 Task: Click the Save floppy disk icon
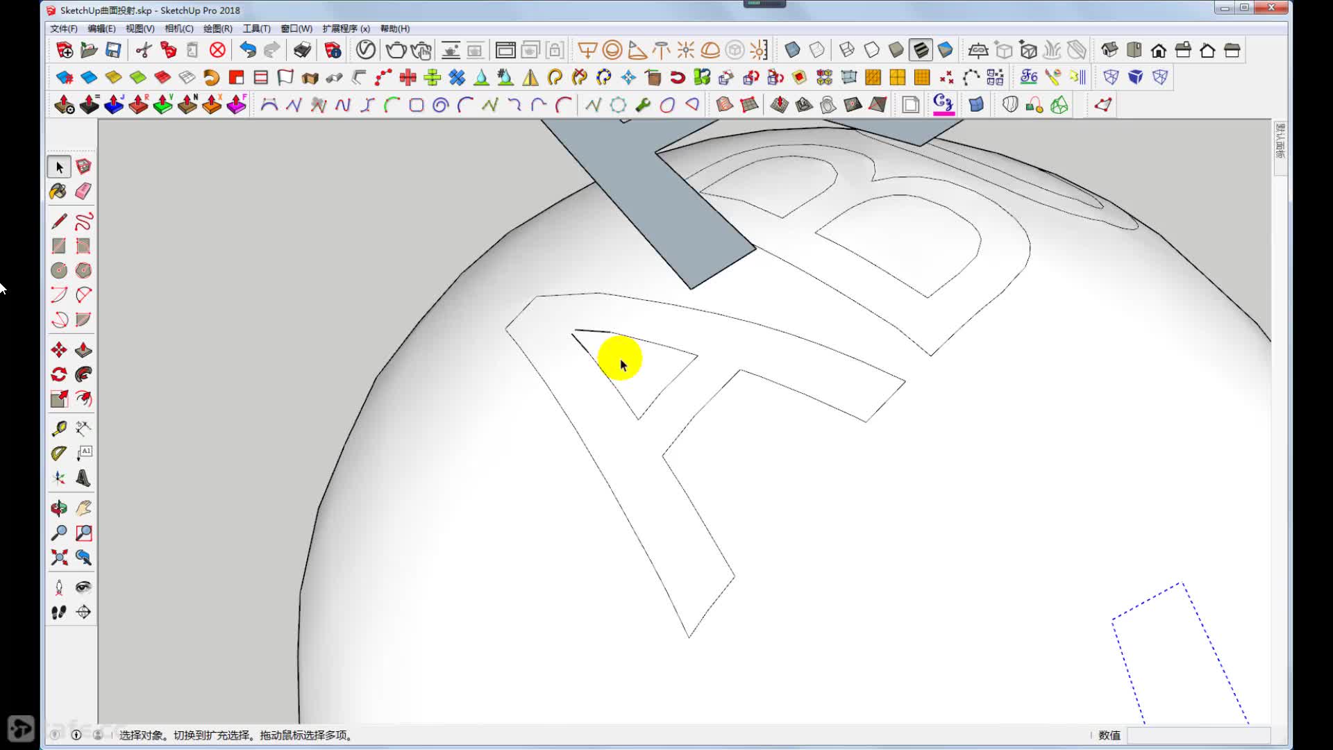pos(113,50)
